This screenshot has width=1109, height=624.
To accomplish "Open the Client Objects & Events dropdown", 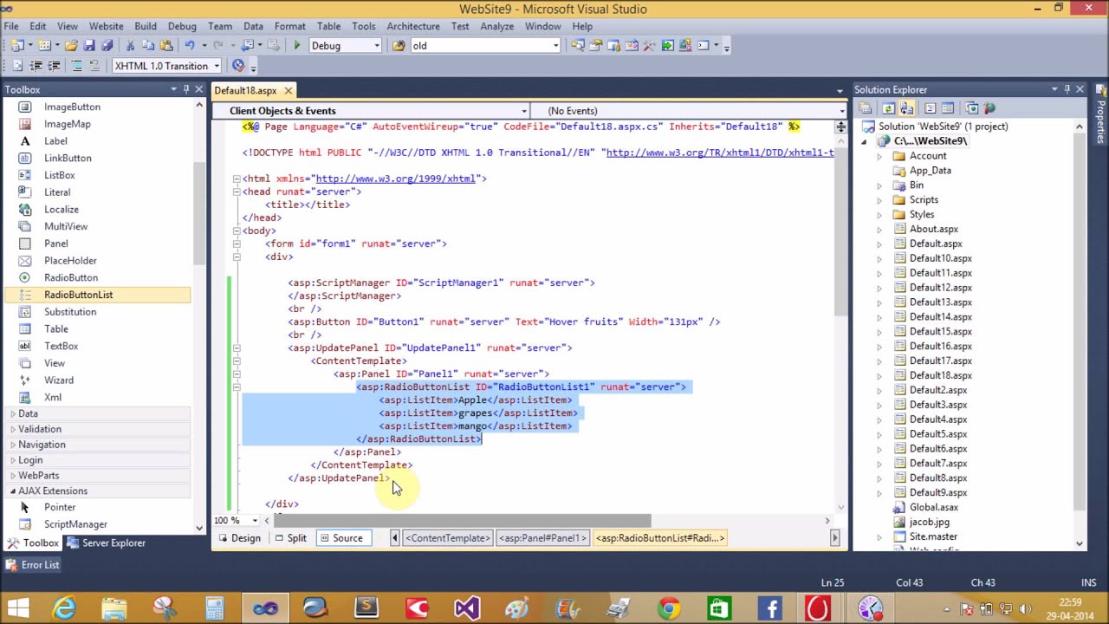I will [523, 111].
